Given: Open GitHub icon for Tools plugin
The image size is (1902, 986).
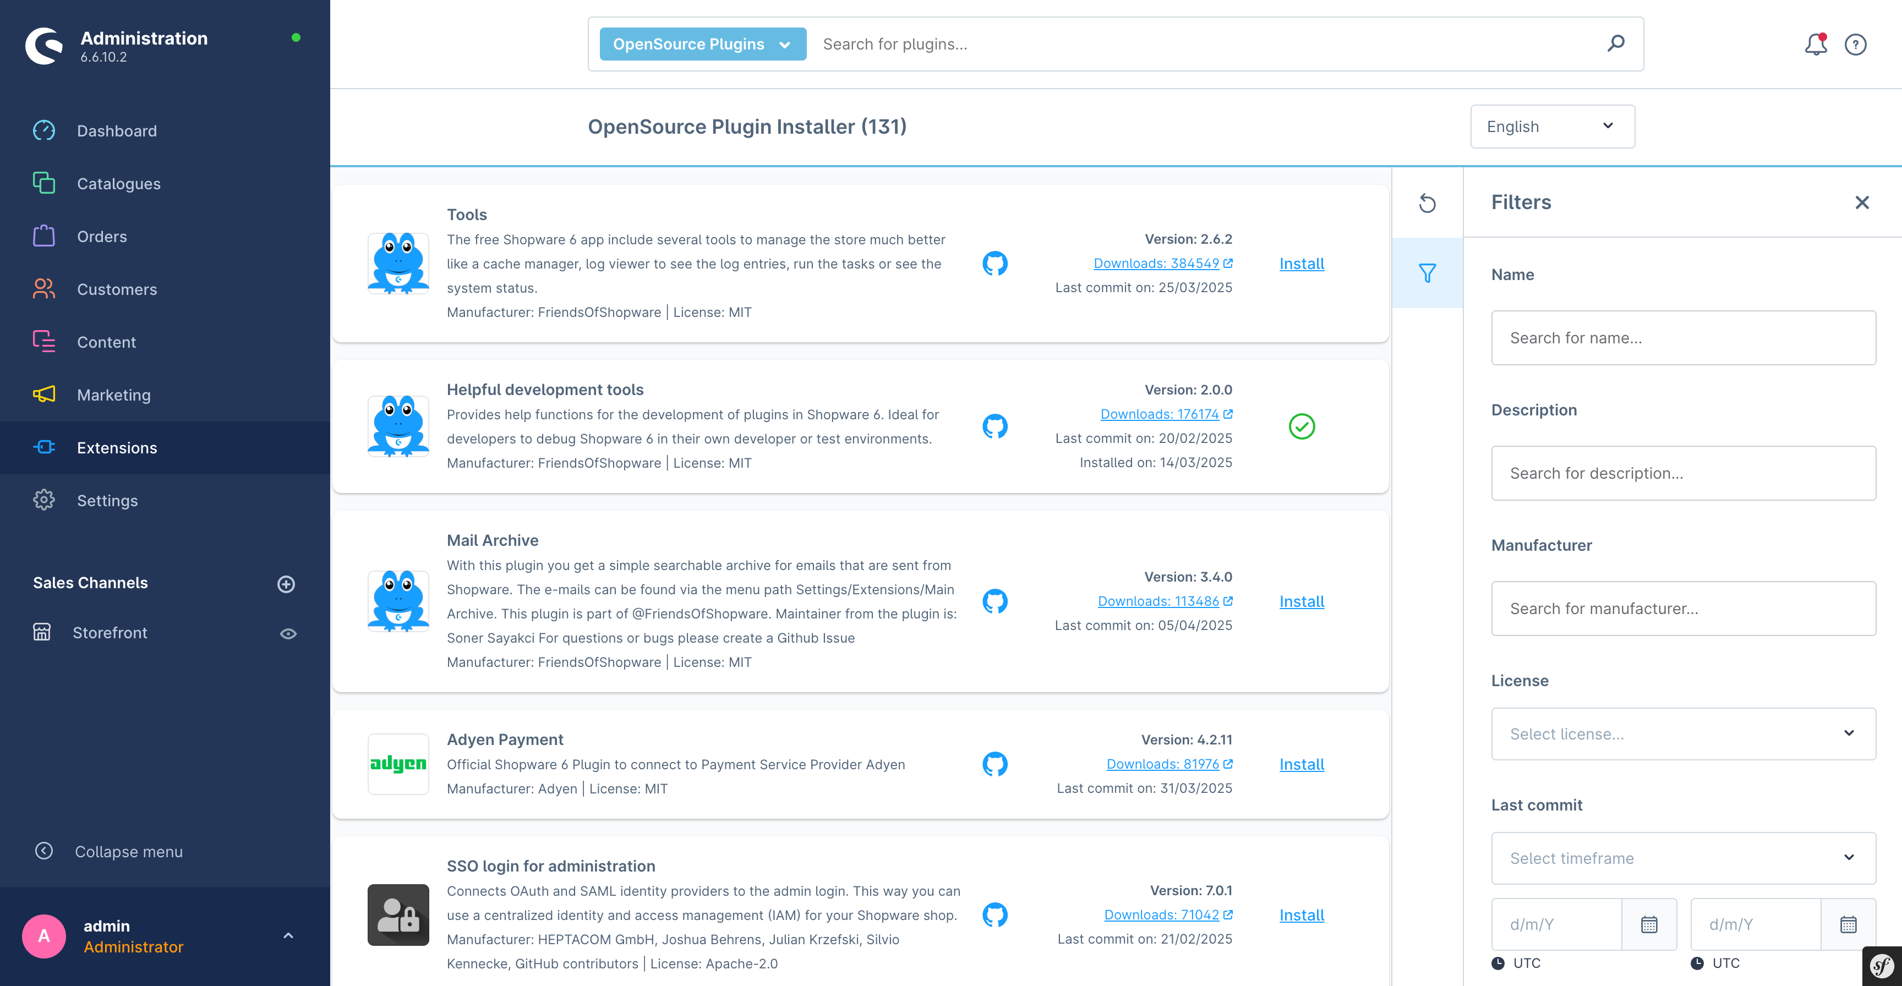Looking at the screenshot, I should pos(994,264).
